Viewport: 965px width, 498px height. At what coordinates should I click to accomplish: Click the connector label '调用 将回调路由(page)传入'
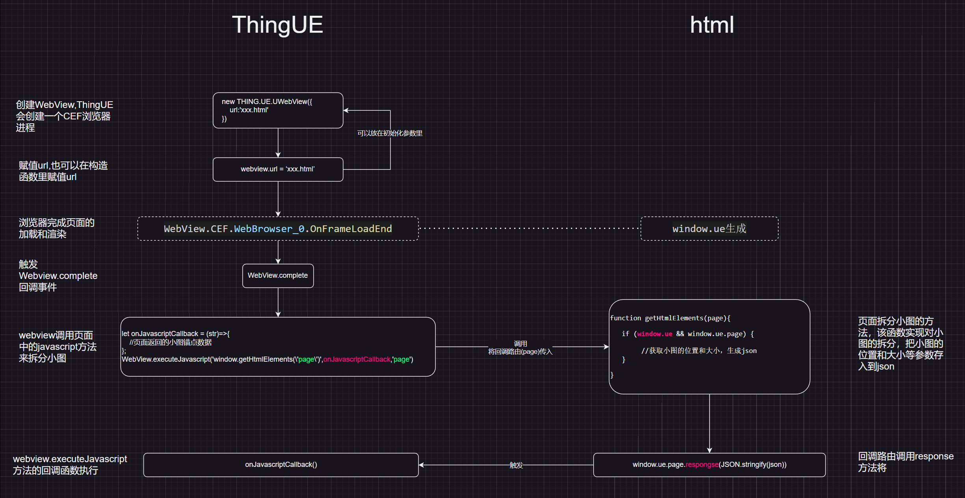point(520,347)
